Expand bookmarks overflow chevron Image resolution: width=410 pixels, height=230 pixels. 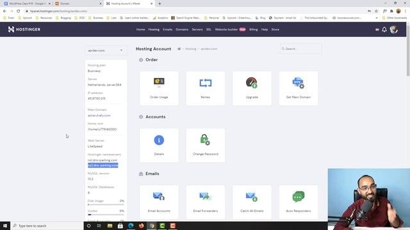tap(377, 18)
